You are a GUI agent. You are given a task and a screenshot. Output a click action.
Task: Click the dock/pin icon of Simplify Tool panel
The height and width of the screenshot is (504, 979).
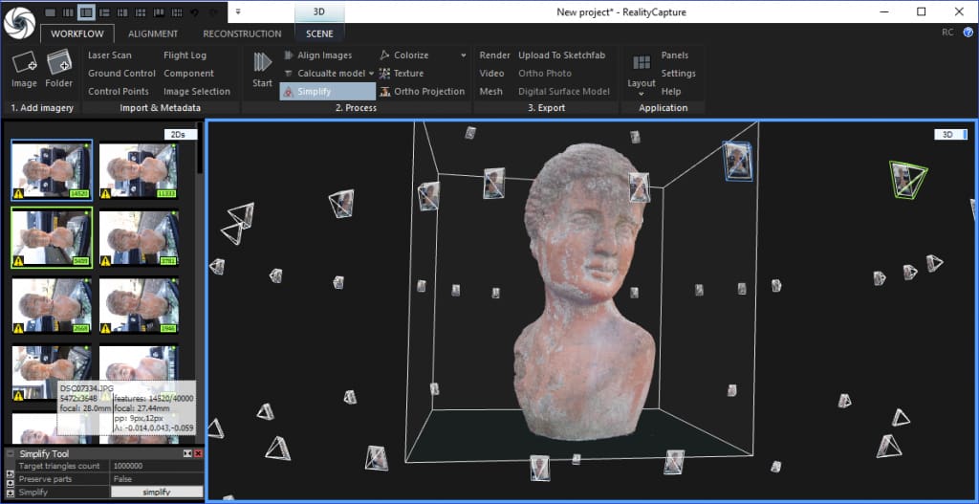pyautogui.click(x=187, y=453)
